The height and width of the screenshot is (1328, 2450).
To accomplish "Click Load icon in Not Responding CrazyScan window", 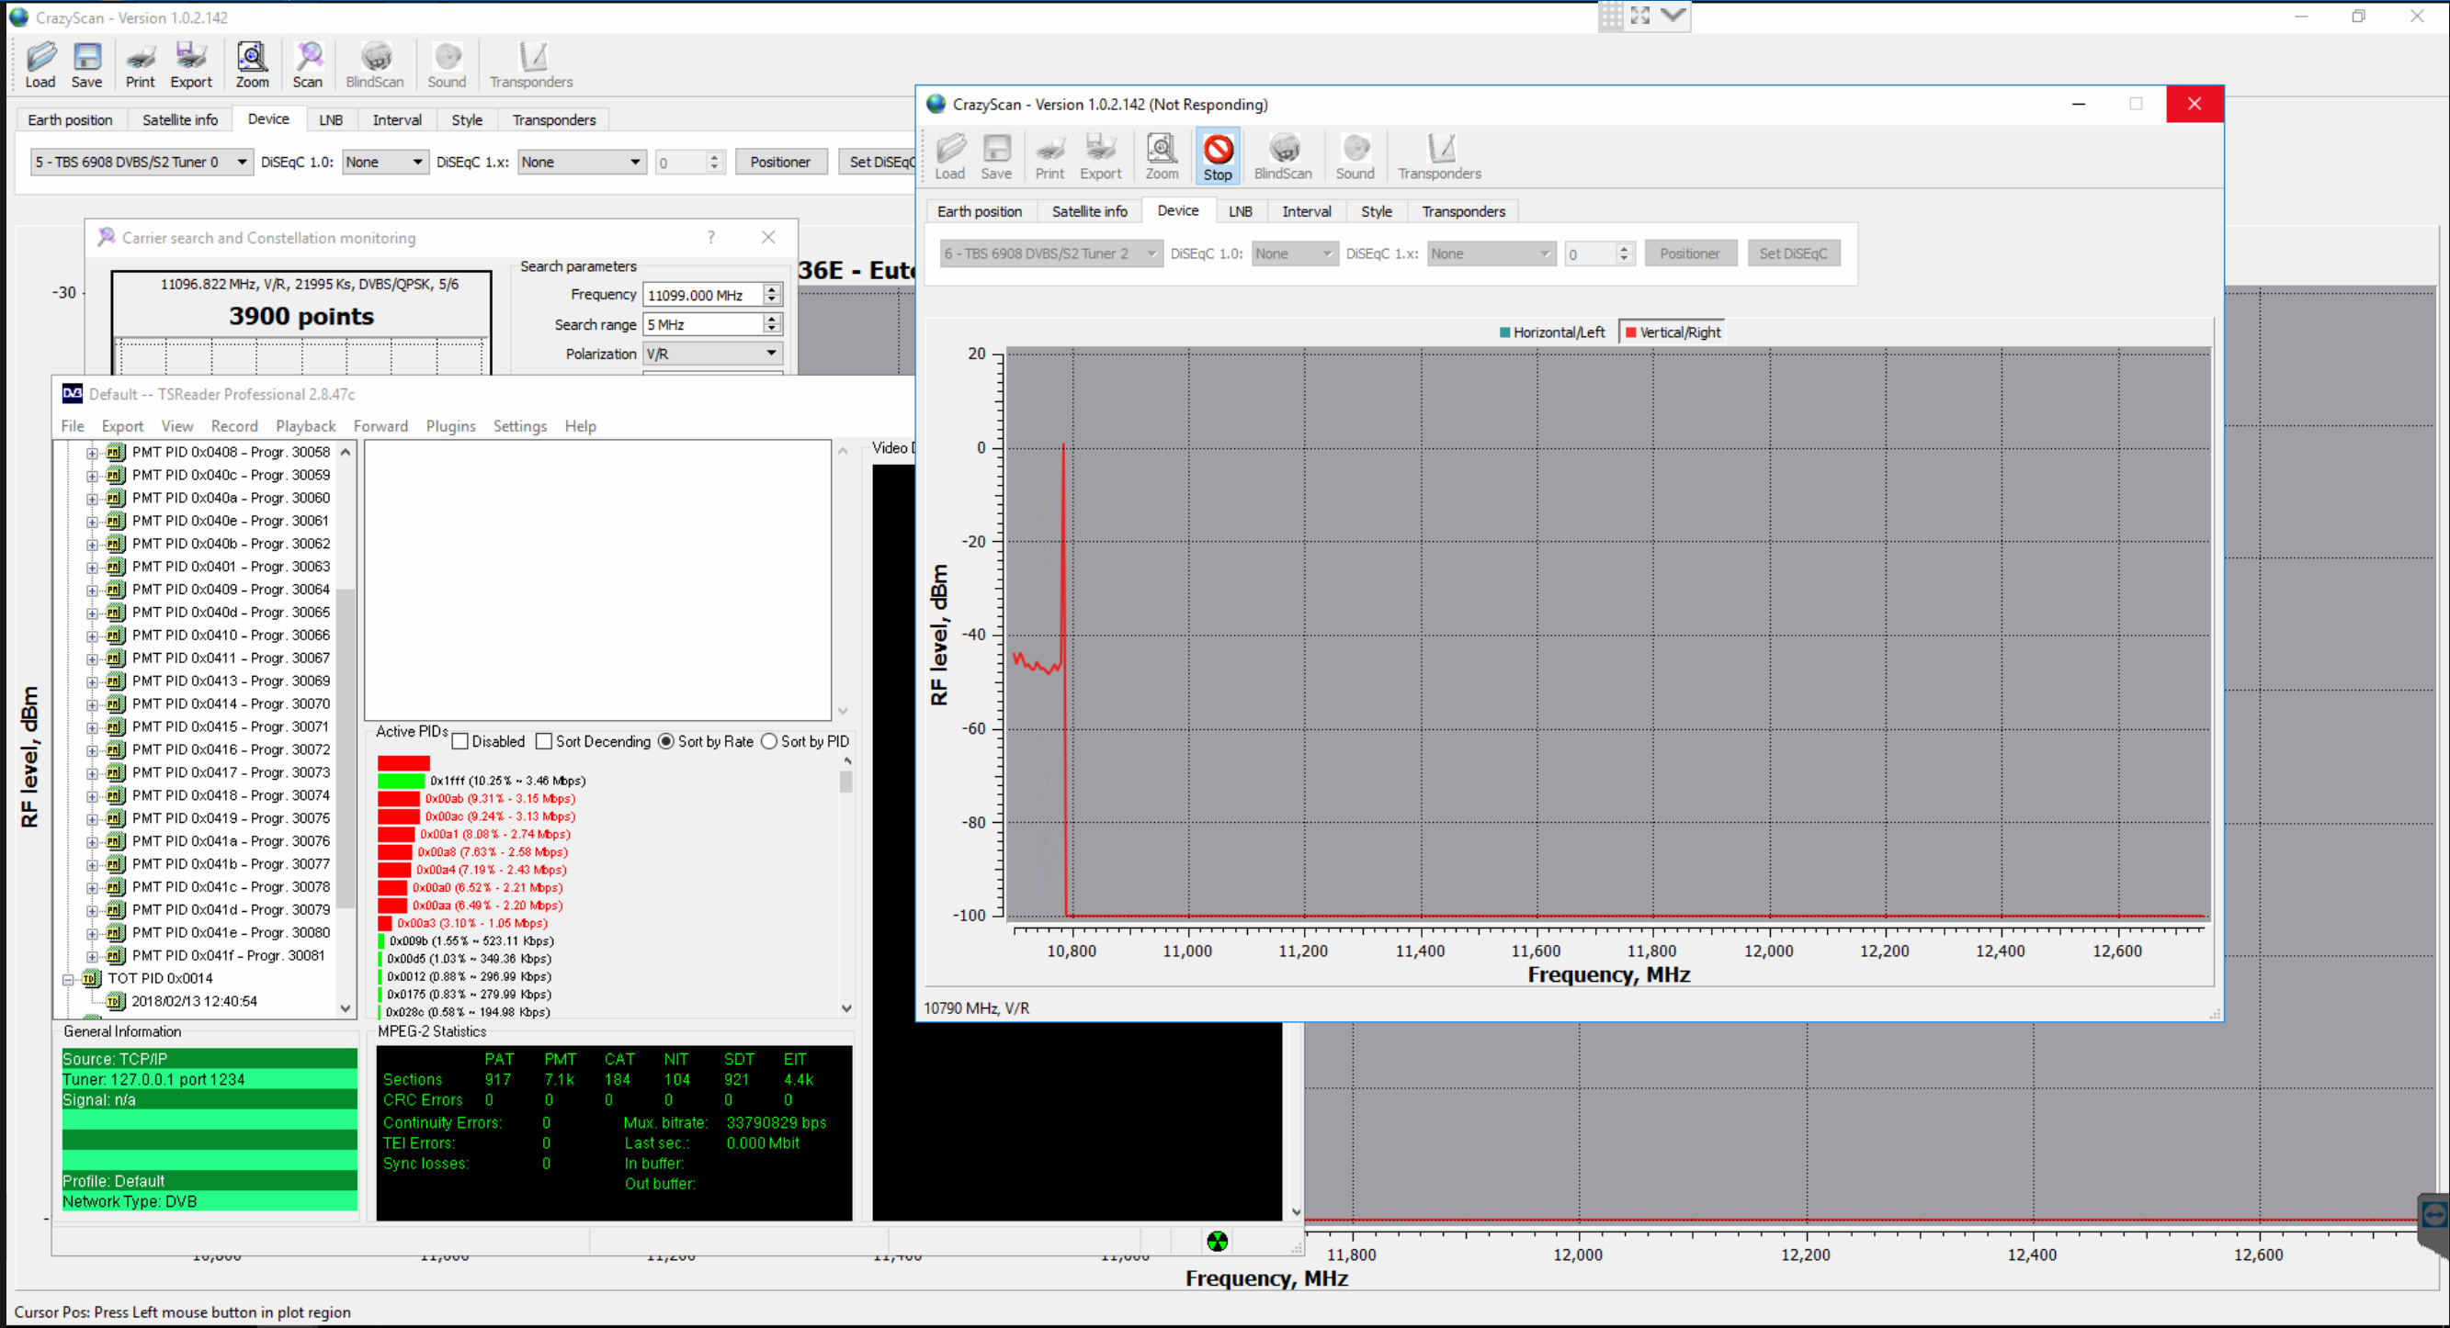I will tap(949, 157).
